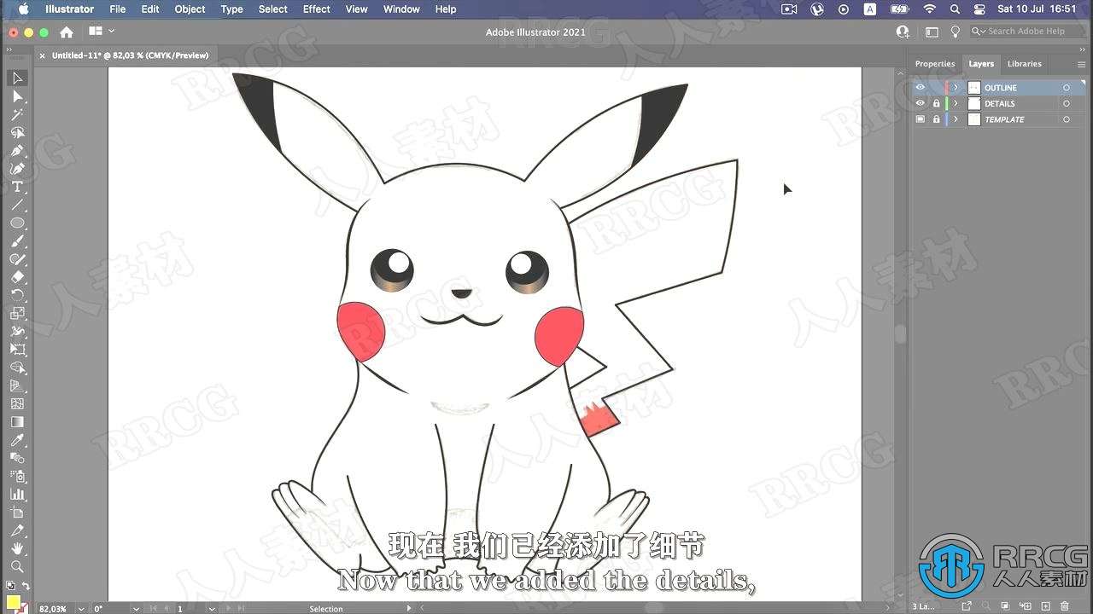The image size is (1093, 614).
Task: Switch to the Properties tab
Action: pyautogui.click(x=935, y=64)
